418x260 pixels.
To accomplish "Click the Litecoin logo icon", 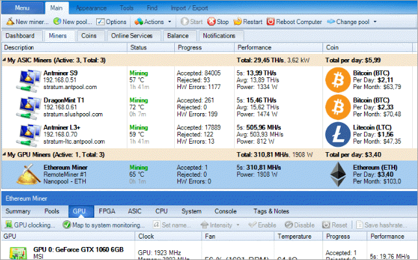I will click(338, 135).
